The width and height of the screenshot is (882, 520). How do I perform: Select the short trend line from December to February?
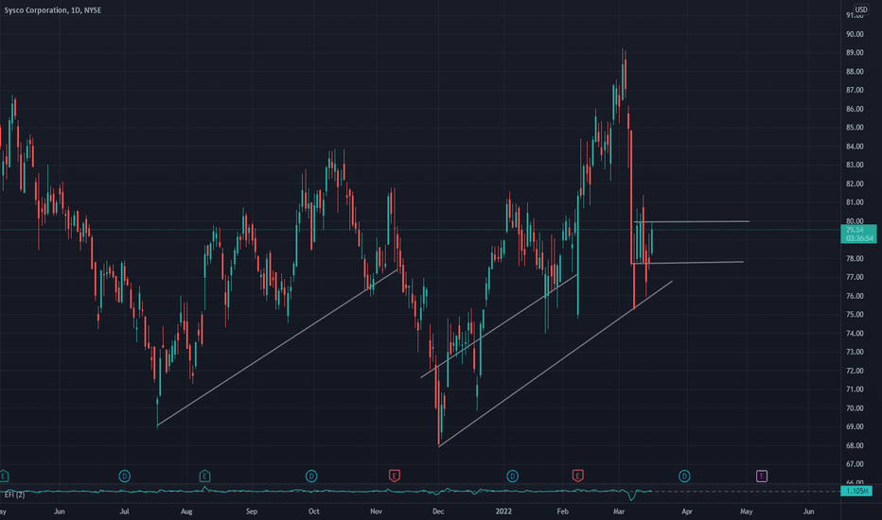499,325
